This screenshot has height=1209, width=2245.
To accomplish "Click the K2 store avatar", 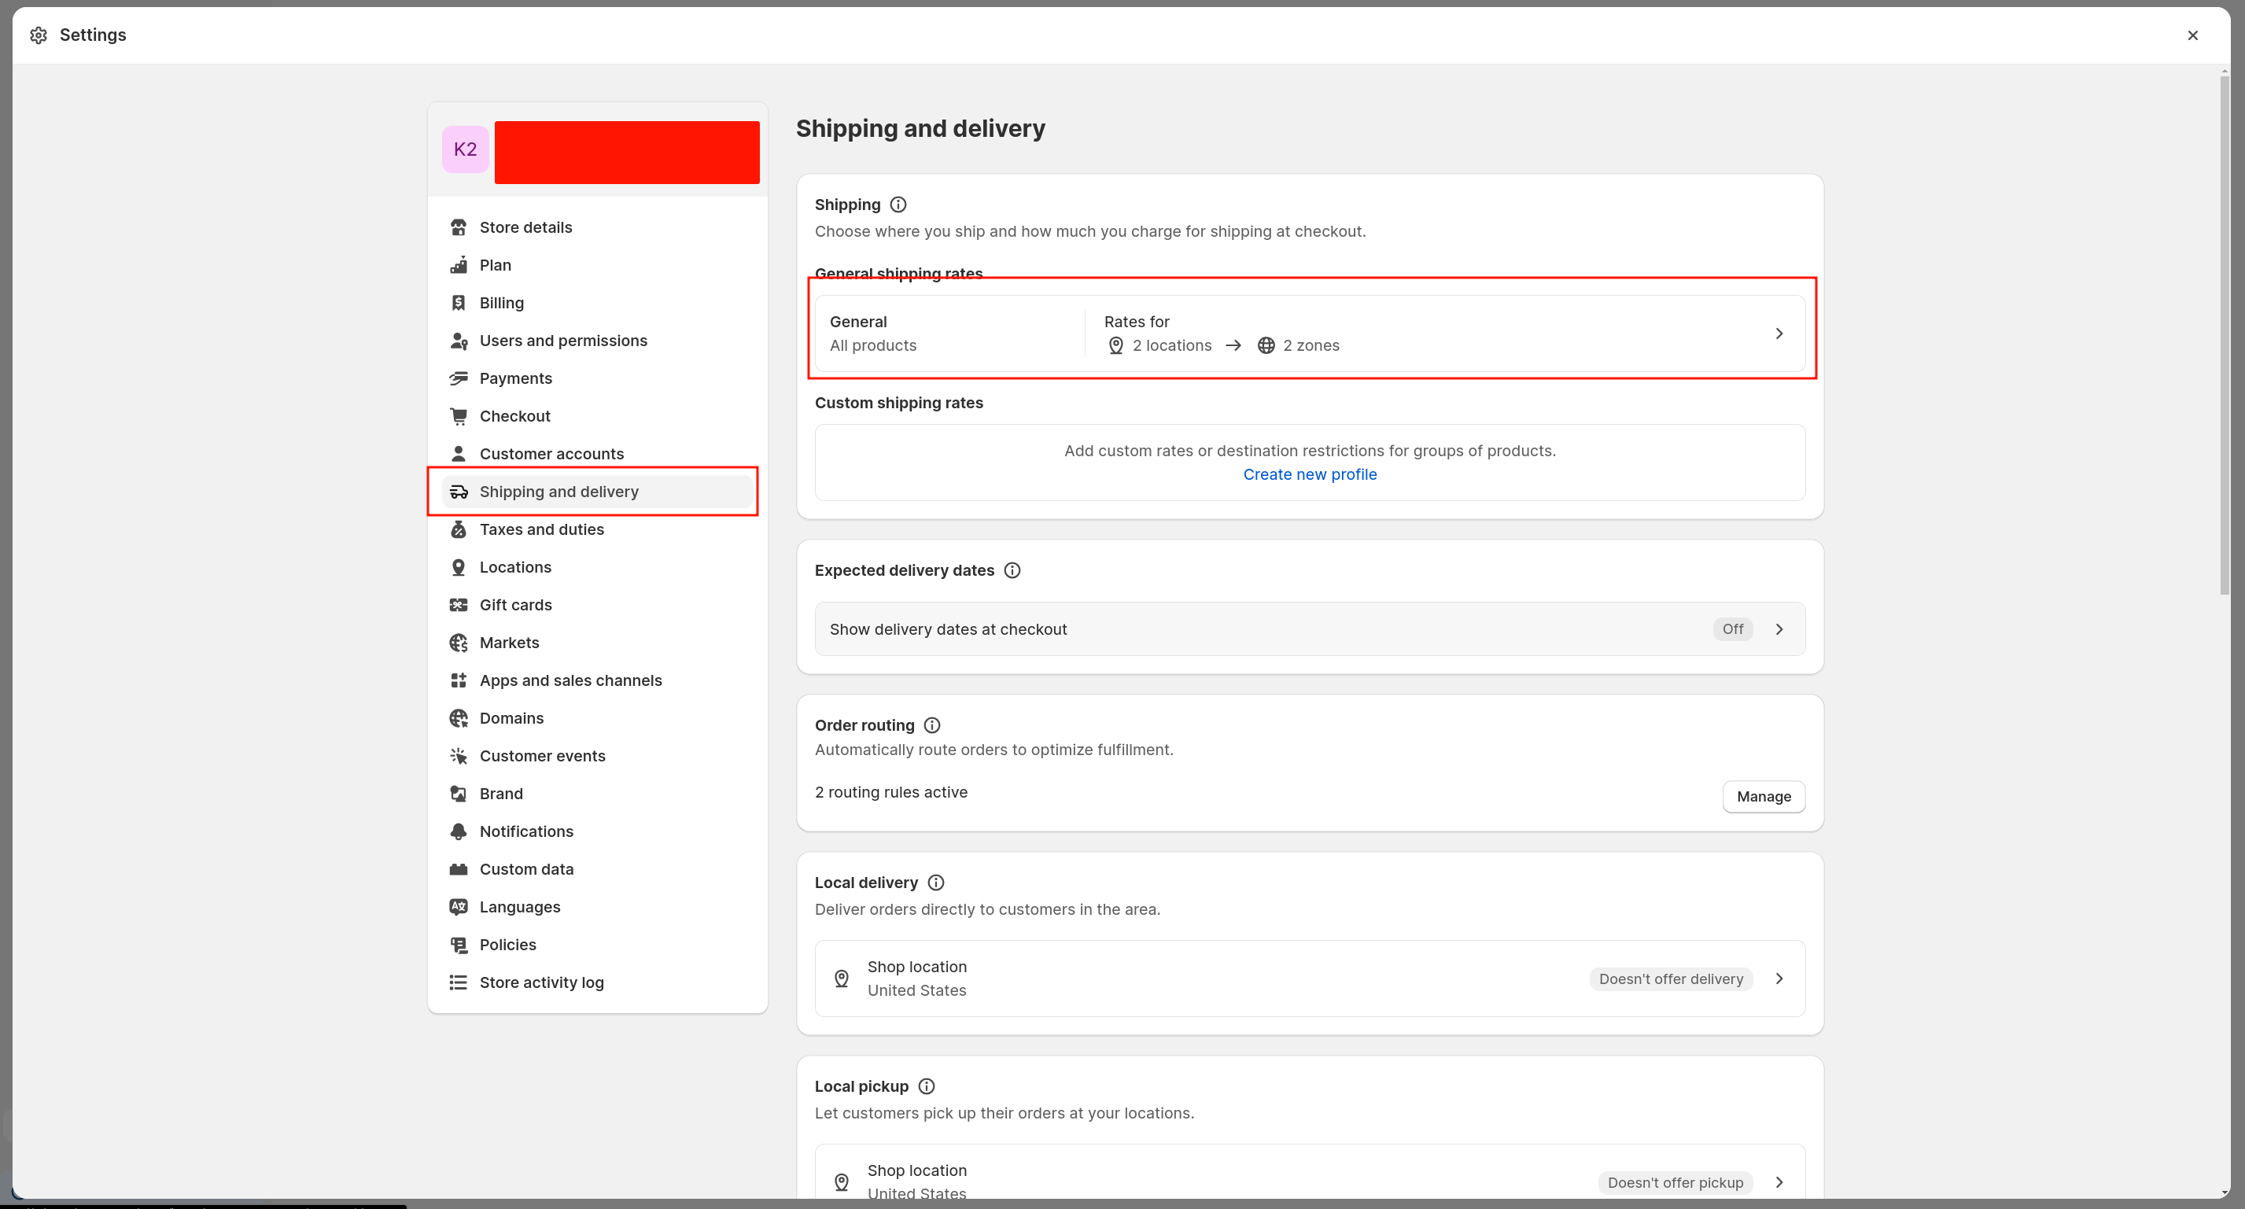I will 466,150.
